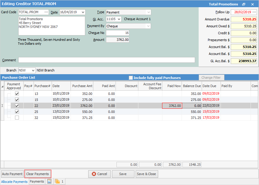Open the Branch dropdown showing NSW
The height and width of the screenshot is (185, 259).
[33, 70]
